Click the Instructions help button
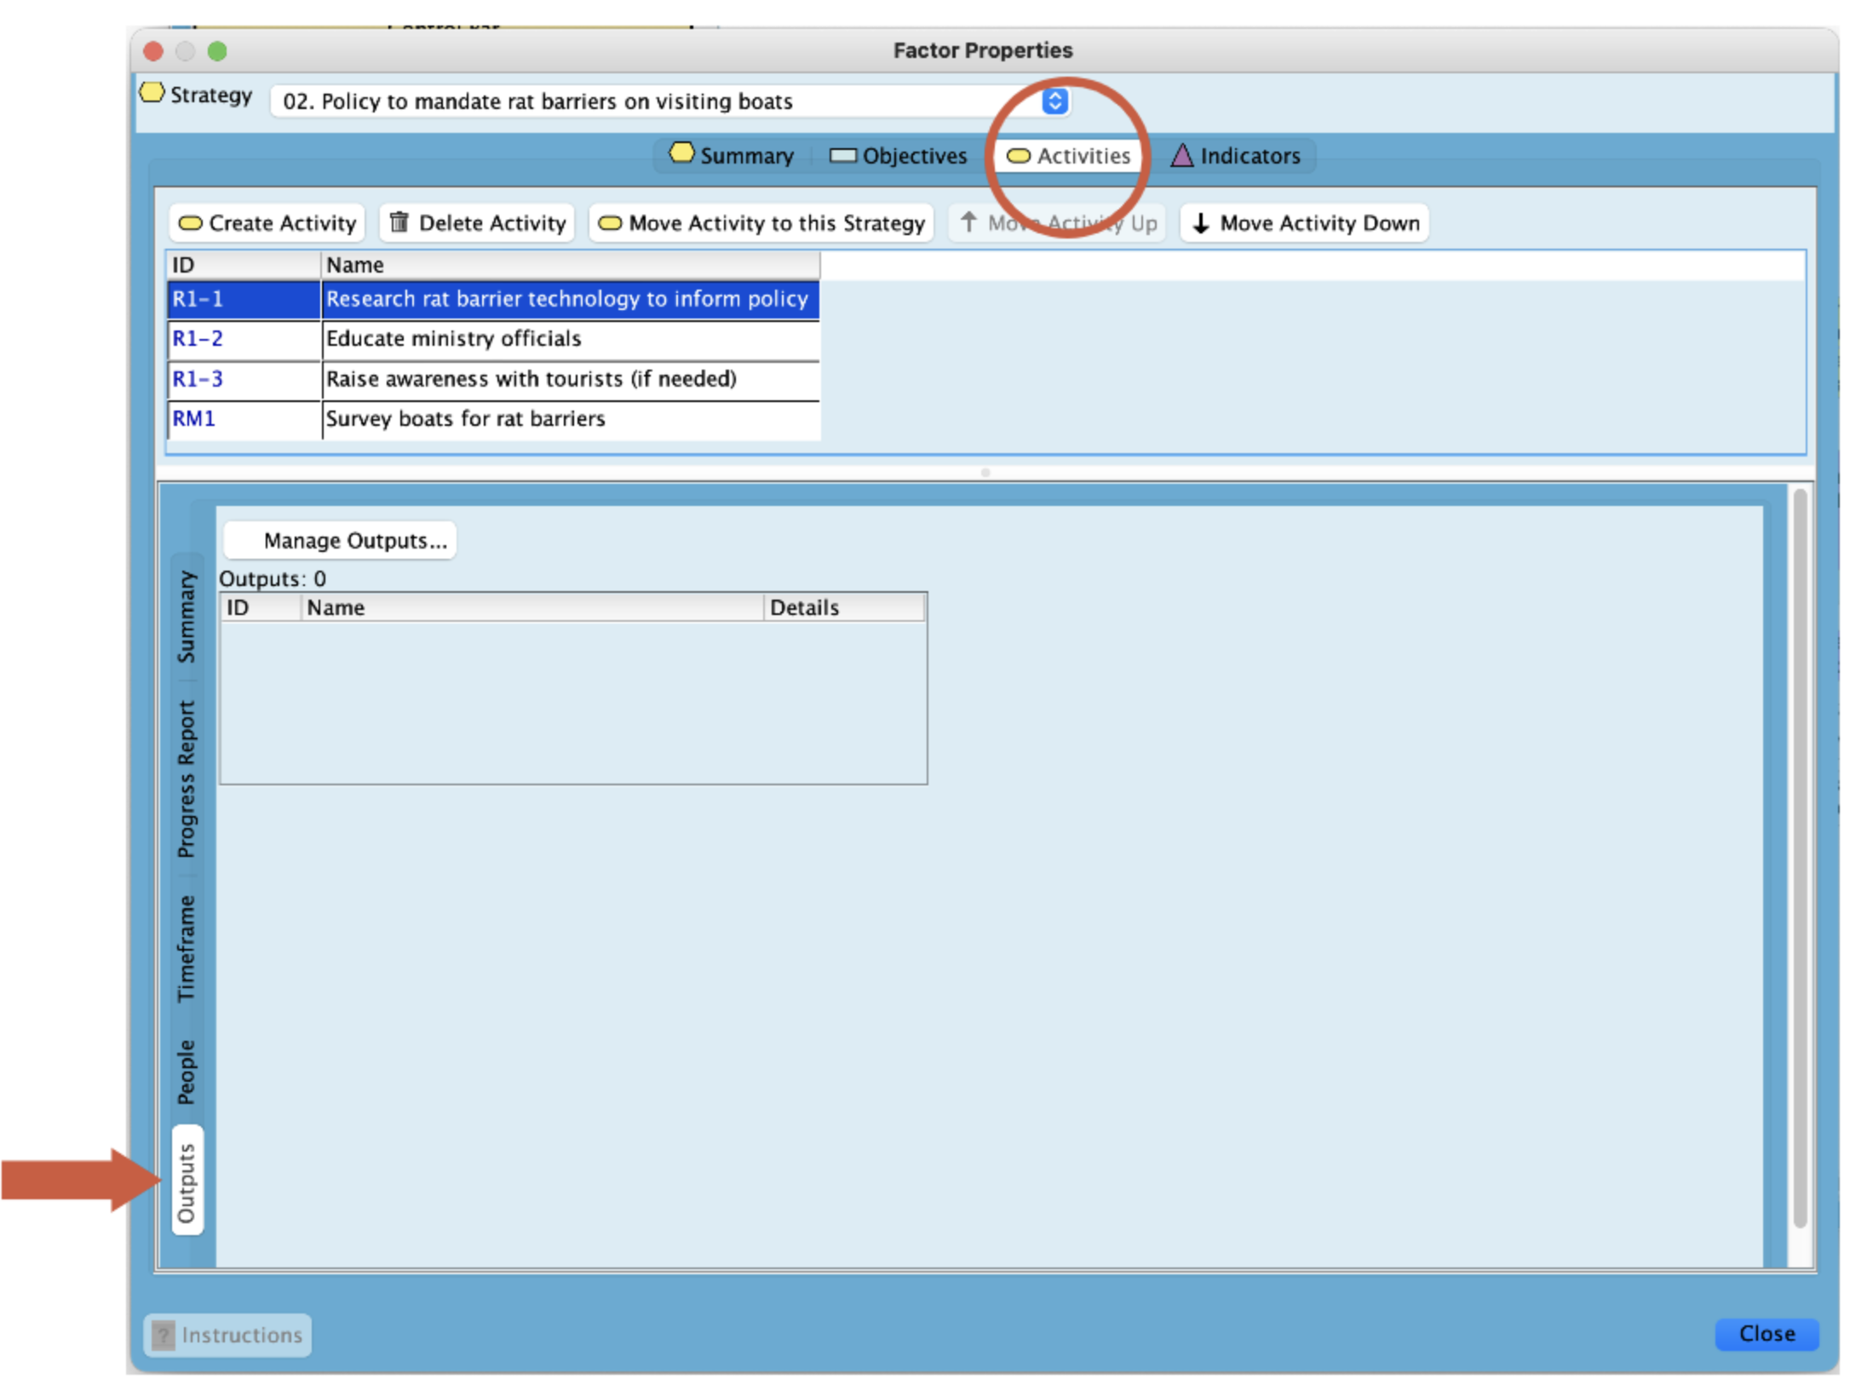The width and height of the screenshot is (1850, 1385). pyautogui.click(x=227, y=1335)
